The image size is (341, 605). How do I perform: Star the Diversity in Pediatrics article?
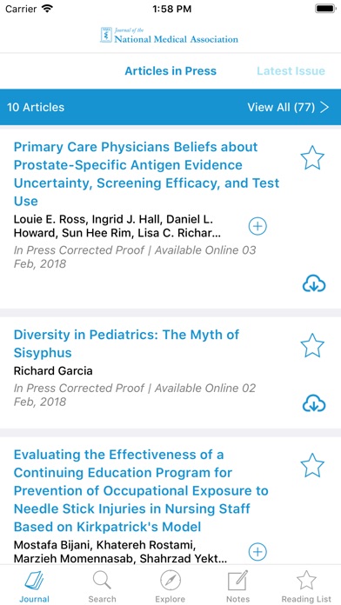[312, 345]
